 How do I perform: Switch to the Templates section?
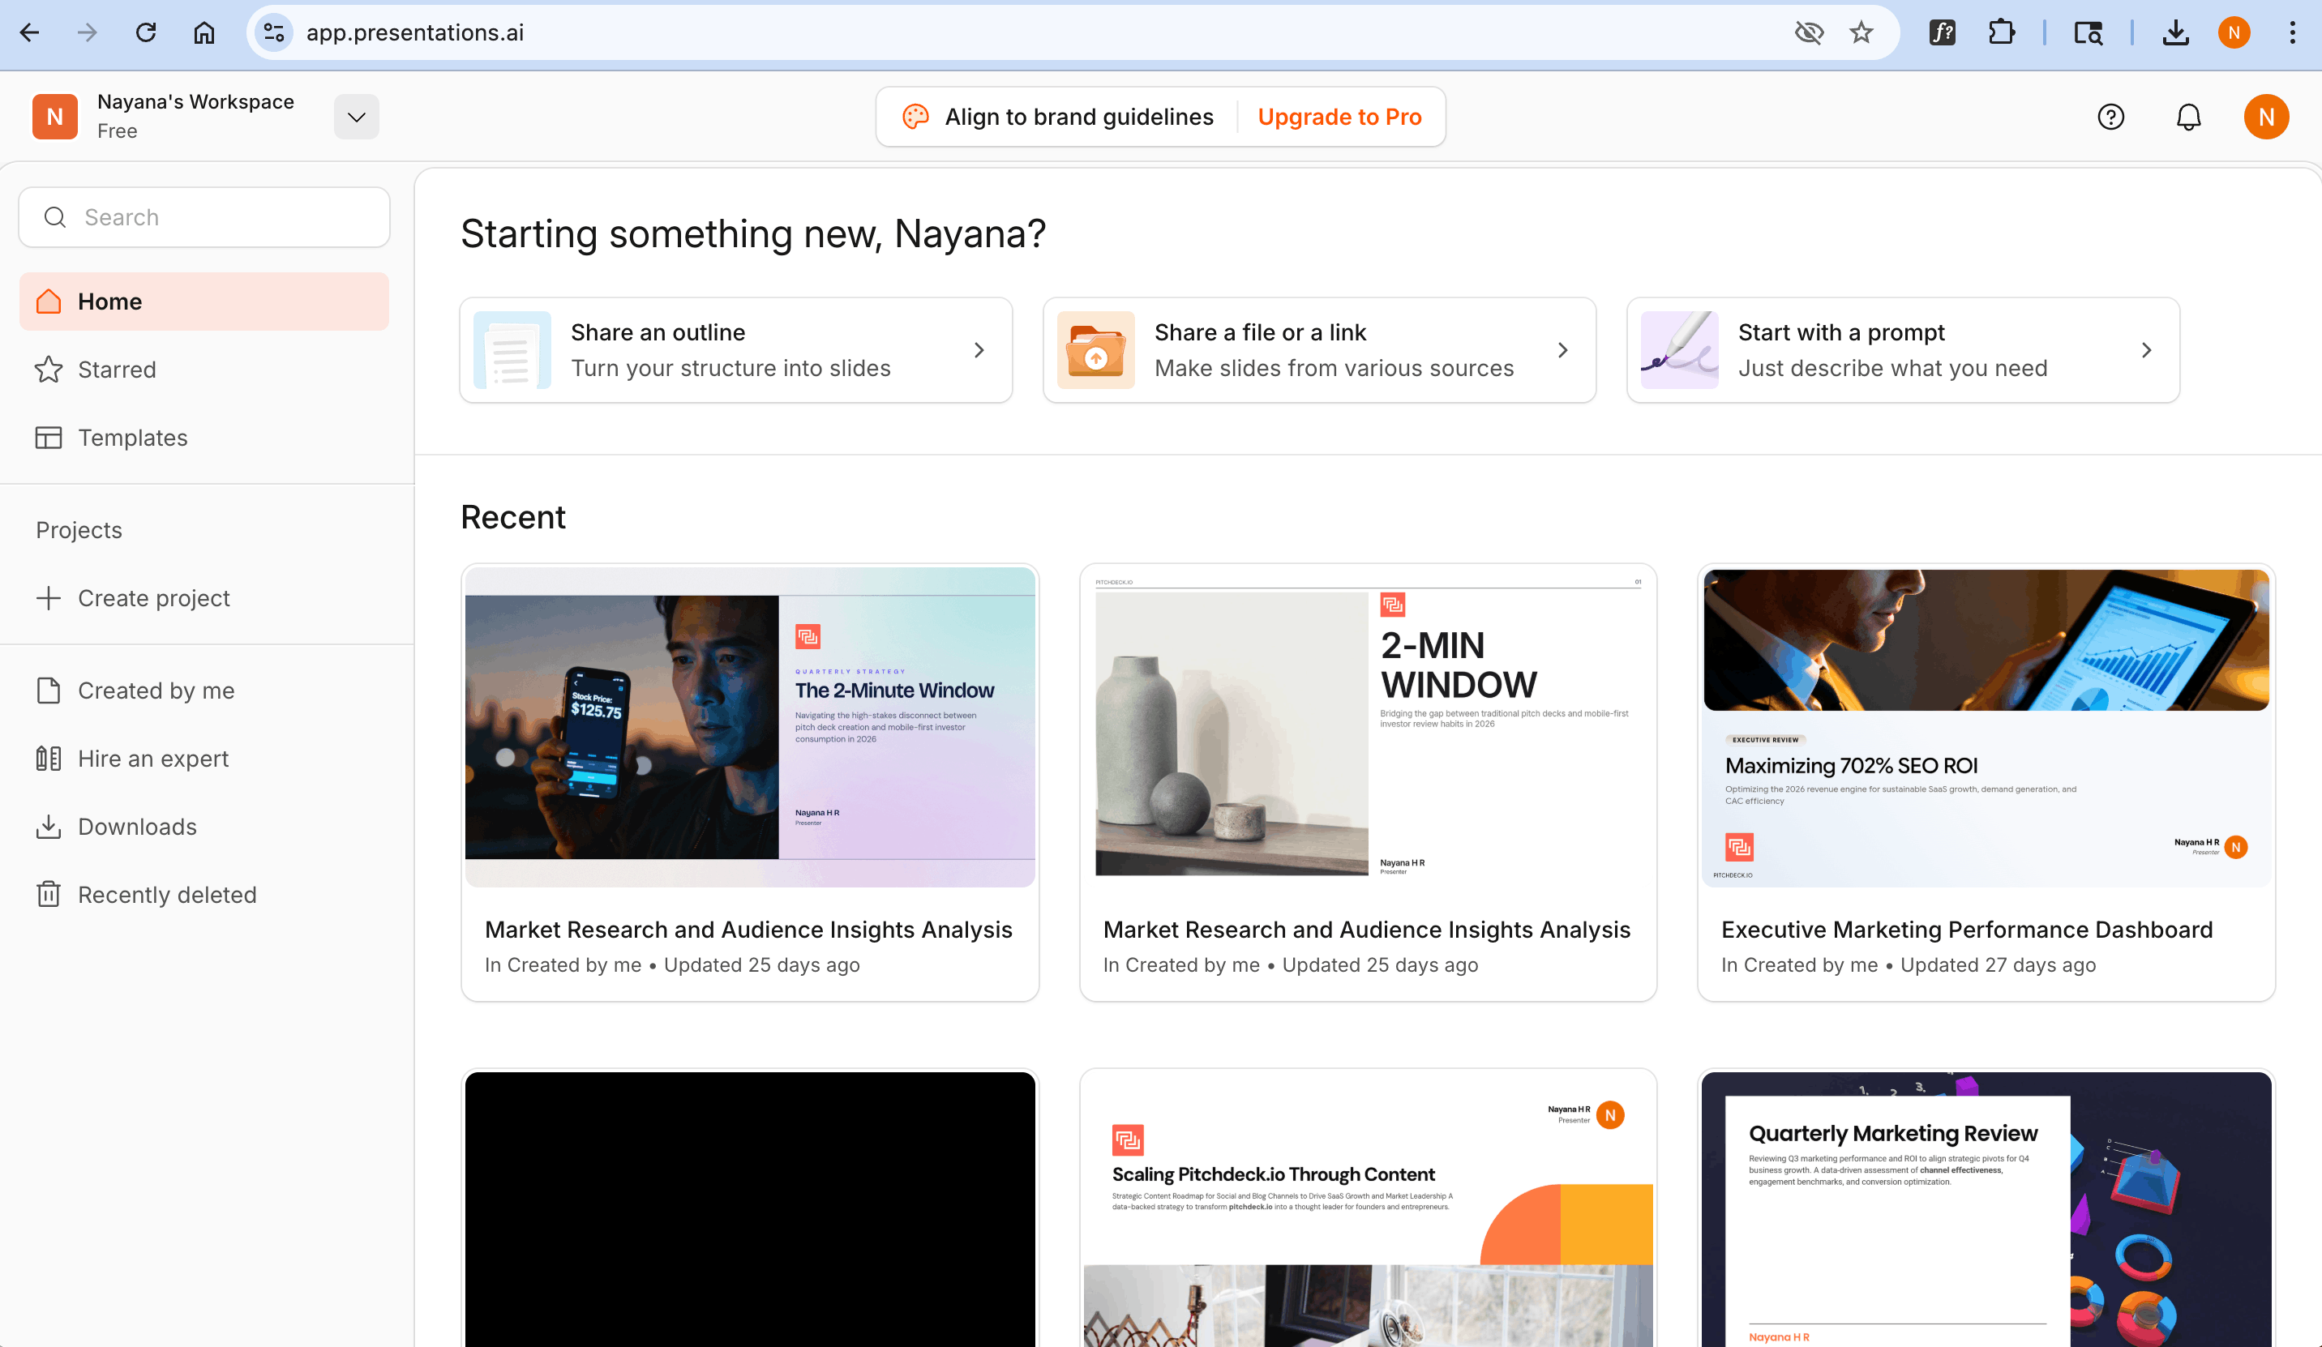133,438
